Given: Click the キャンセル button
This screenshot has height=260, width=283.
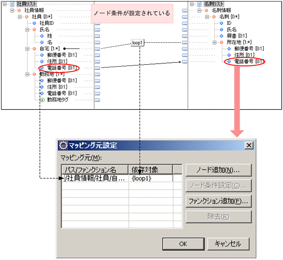Looking at the screenshot, I should [x=228, y=244].
